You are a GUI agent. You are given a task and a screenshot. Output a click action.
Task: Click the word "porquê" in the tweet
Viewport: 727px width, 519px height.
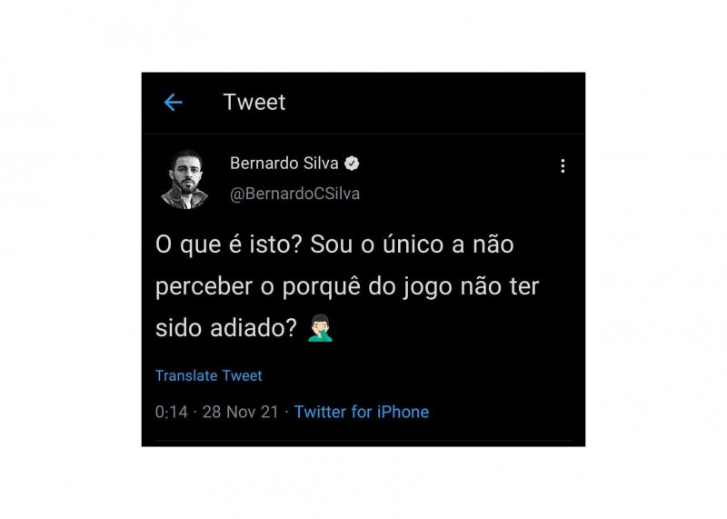click(322, 287)
